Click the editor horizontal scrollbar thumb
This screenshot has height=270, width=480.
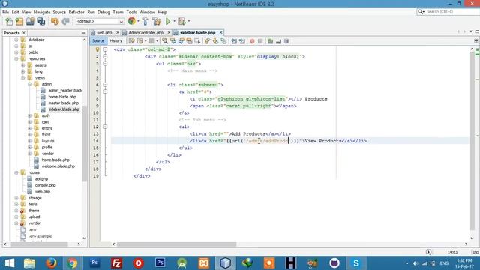[177, 244]
